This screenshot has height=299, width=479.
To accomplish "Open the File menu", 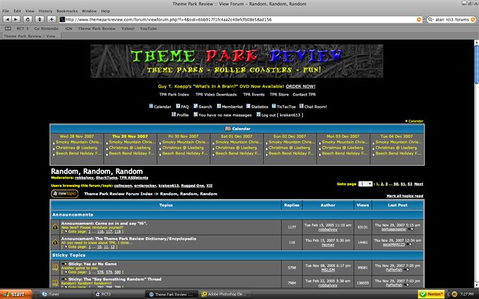I will coord(6,11).
